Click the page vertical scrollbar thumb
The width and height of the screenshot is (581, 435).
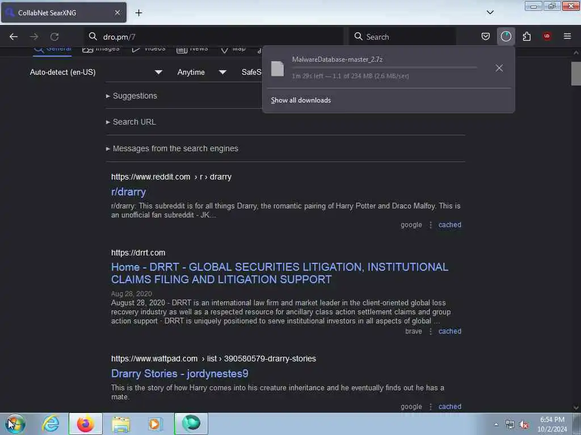[x=576, y=74]
